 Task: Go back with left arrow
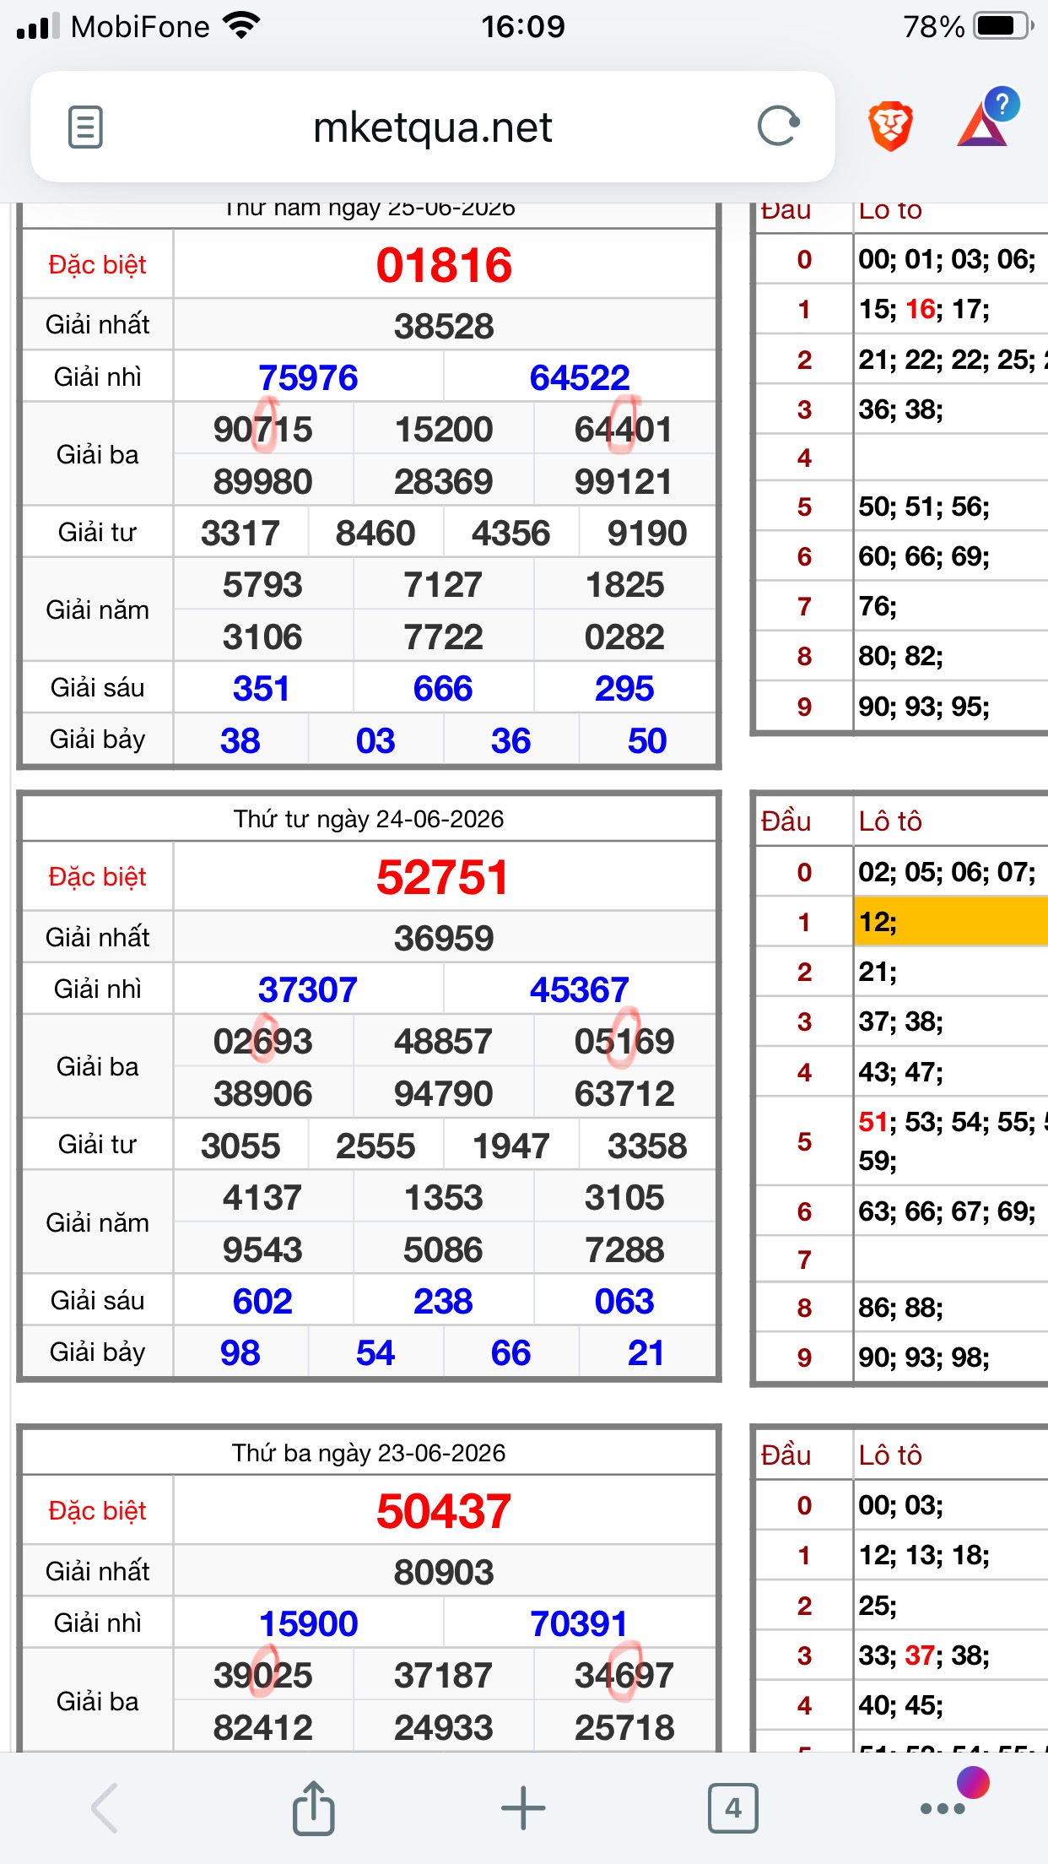point(104,1807)
